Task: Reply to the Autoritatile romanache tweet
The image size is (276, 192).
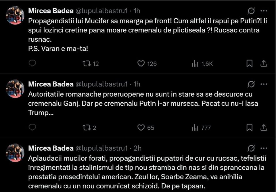Action: pos(32,127)
